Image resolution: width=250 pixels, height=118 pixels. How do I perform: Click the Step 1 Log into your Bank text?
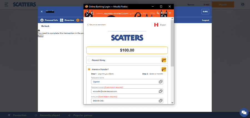102,74
